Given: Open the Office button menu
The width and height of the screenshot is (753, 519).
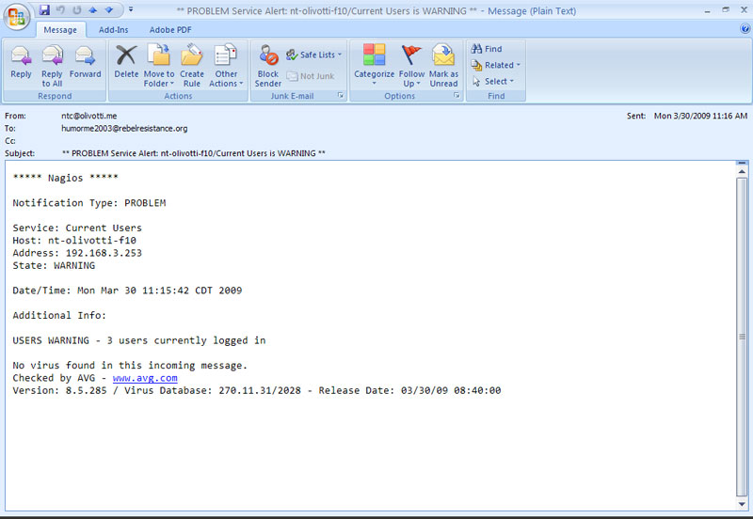Looking at the screenshot, I should pos(17,17).
